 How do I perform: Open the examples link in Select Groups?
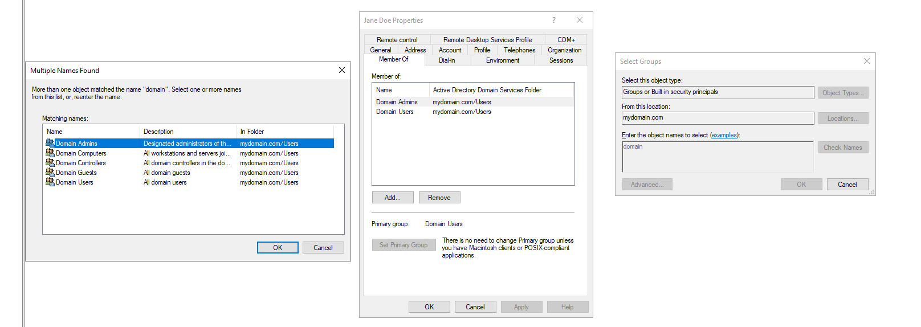724,135
